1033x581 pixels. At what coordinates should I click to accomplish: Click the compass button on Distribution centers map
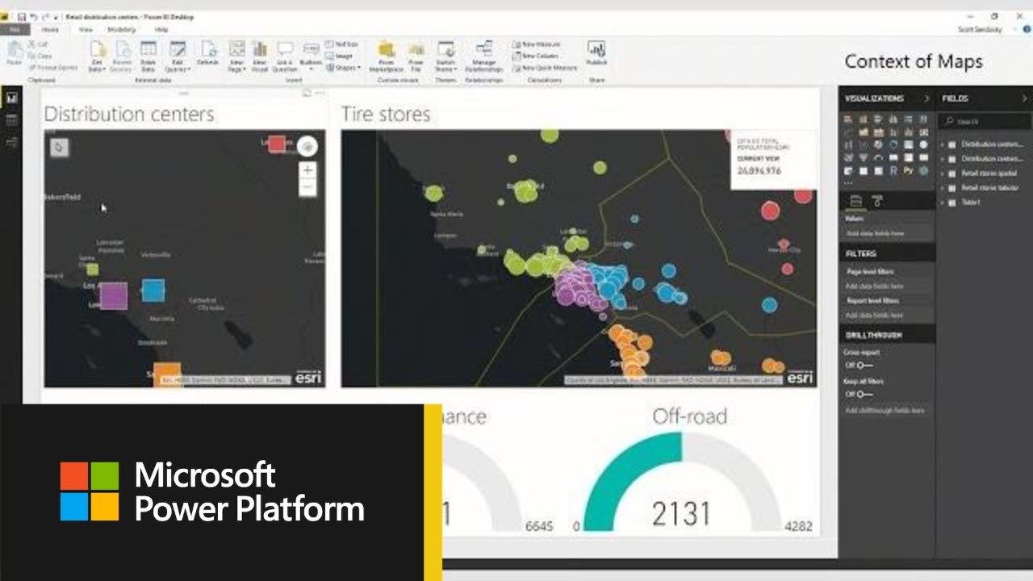click(x=307, y=146)
